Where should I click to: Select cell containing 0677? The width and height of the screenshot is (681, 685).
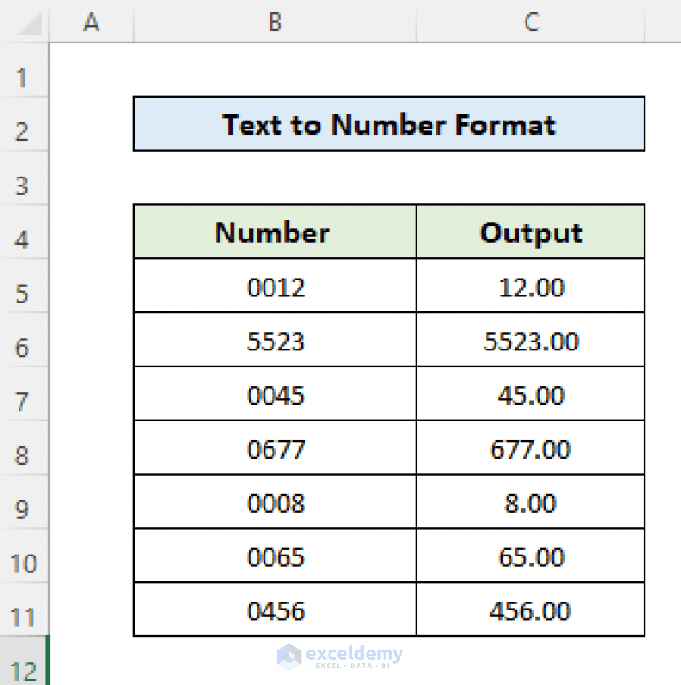tap(275, 448)
